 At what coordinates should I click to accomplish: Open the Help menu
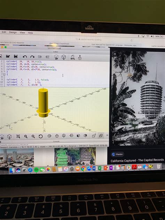click(x=30, y=33)
